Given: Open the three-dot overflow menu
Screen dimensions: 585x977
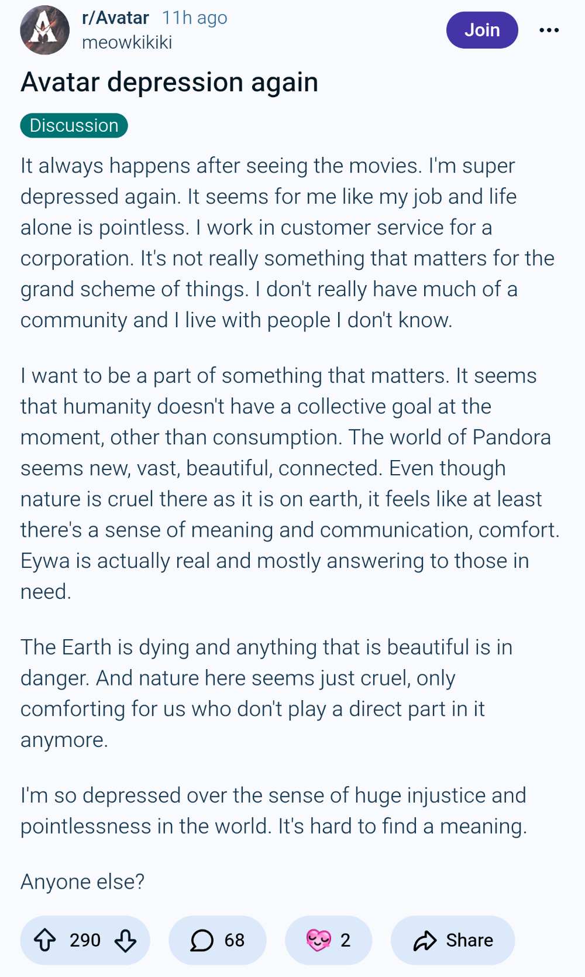Looking at the screenshot, I should click(x=549, y=30).
